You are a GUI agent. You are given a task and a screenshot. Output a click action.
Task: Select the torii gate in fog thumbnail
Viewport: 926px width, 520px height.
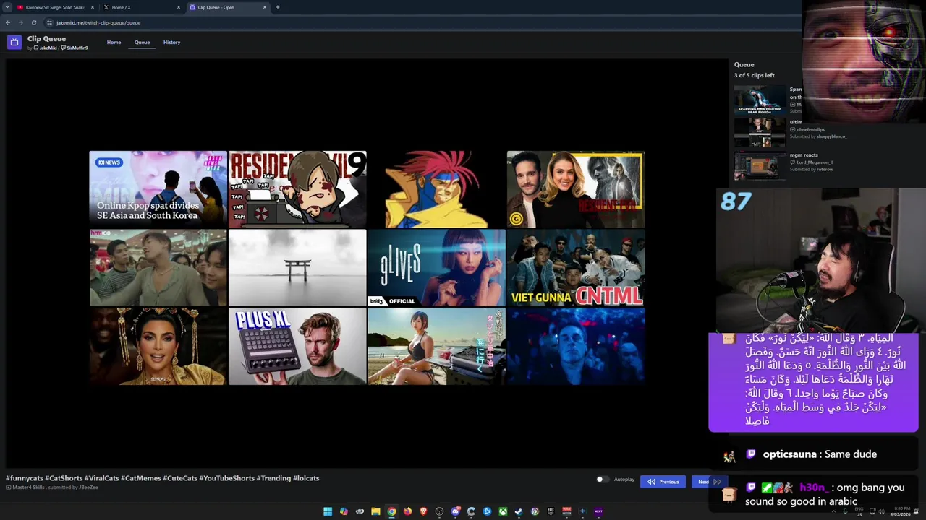coord(297,268)
